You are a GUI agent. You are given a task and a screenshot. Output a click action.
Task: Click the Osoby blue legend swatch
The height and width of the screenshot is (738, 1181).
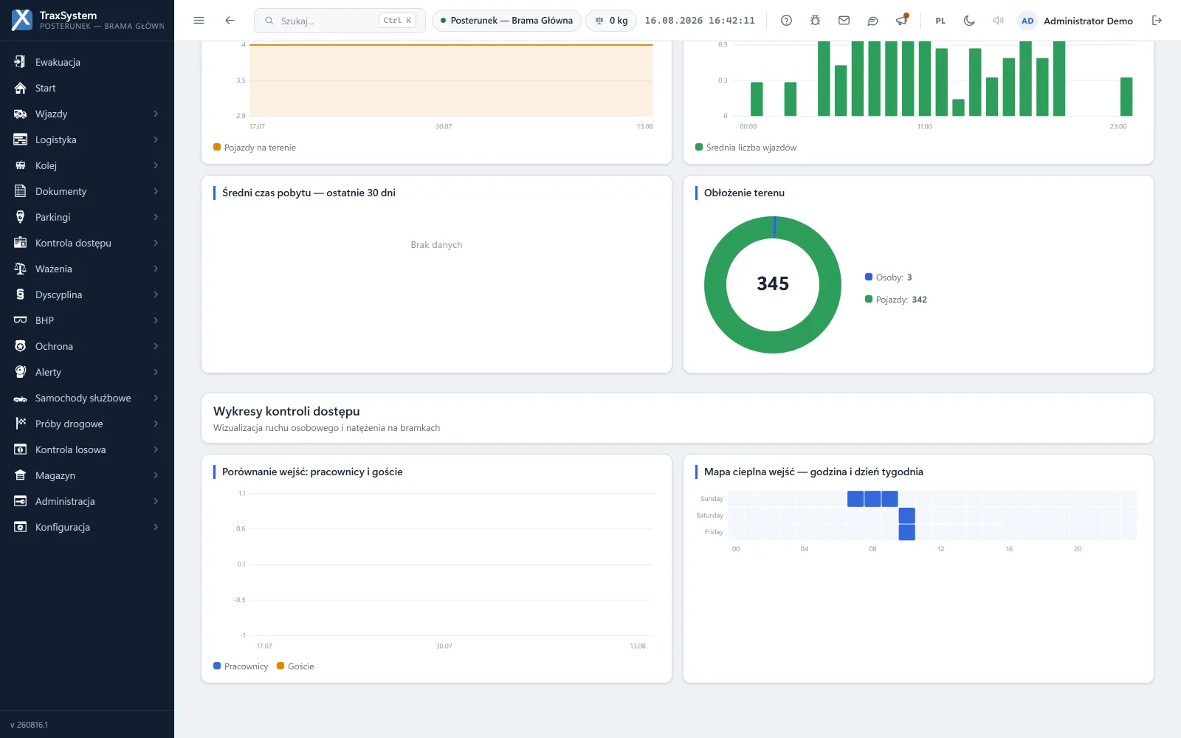point(869,277)
